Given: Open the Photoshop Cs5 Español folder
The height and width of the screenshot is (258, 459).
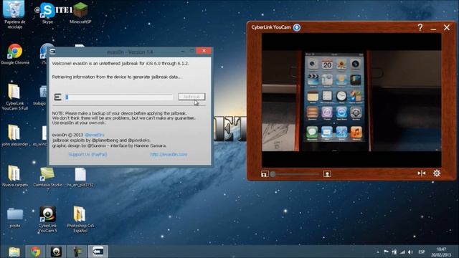Looking at the screenshot, I should (80, 219).
